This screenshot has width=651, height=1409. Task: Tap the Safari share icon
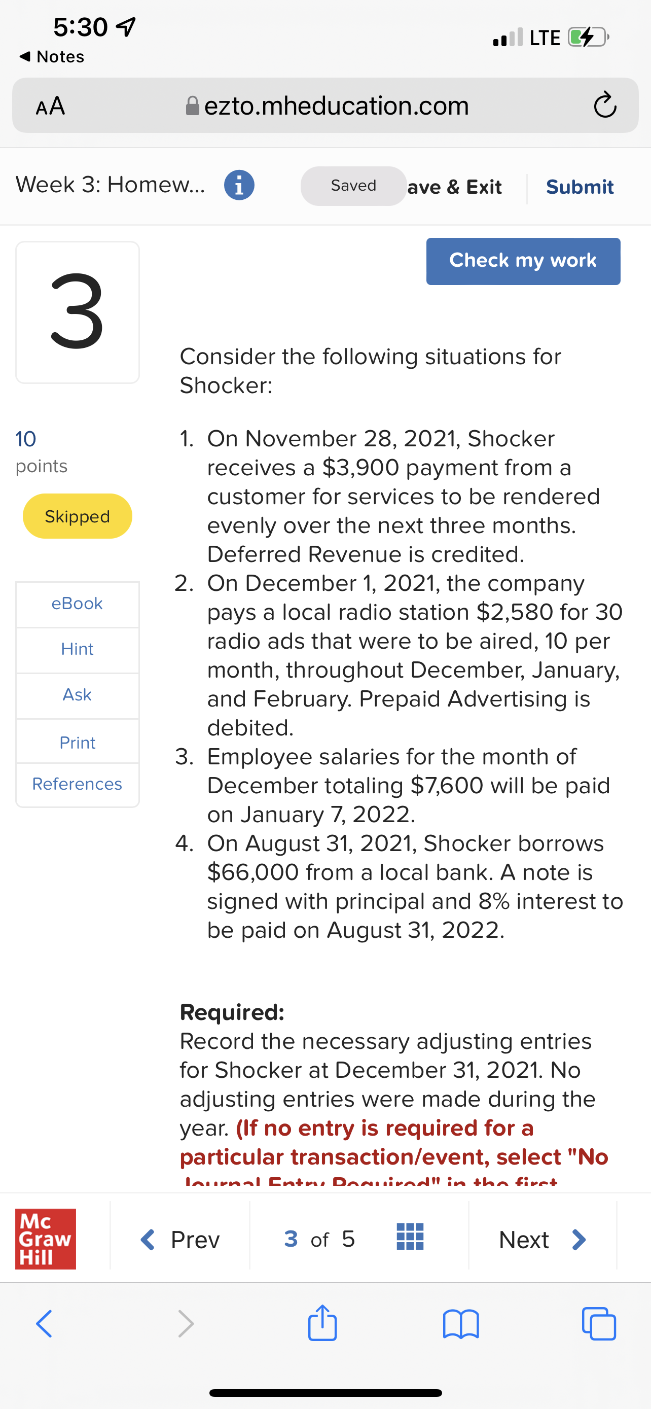pyautogui.click(x=322, y=1324)
